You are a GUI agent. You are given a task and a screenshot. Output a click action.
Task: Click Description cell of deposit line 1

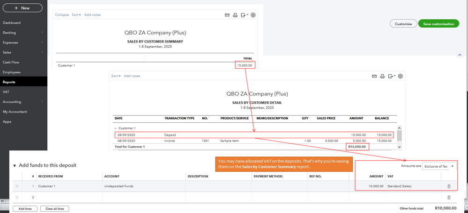pyautogui.click(x=218, y=186)
